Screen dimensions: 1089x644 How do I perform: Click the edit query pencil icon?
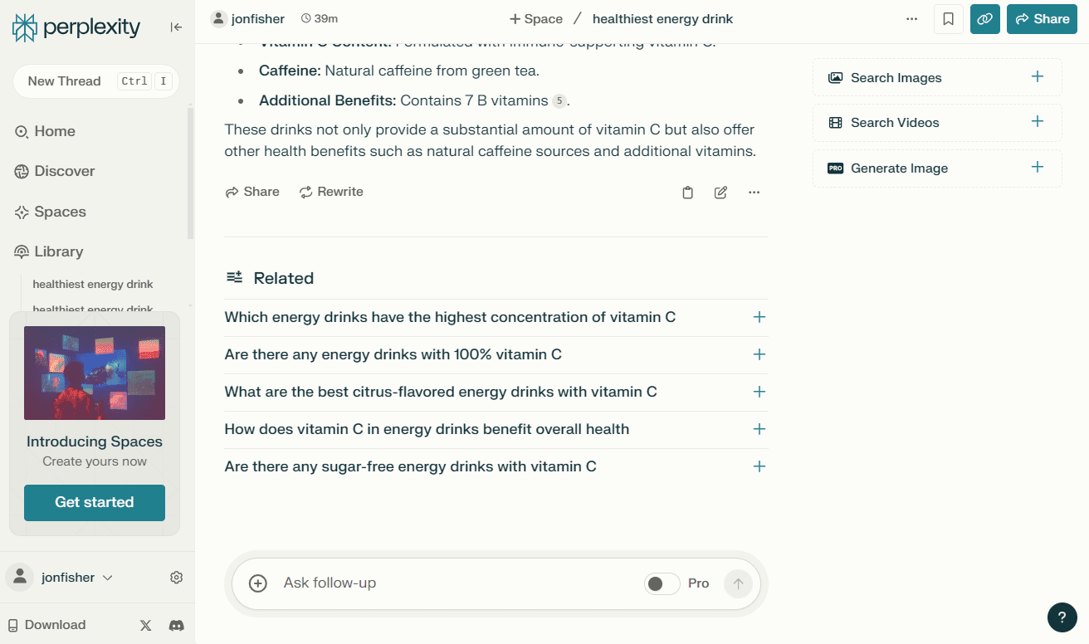720,193
